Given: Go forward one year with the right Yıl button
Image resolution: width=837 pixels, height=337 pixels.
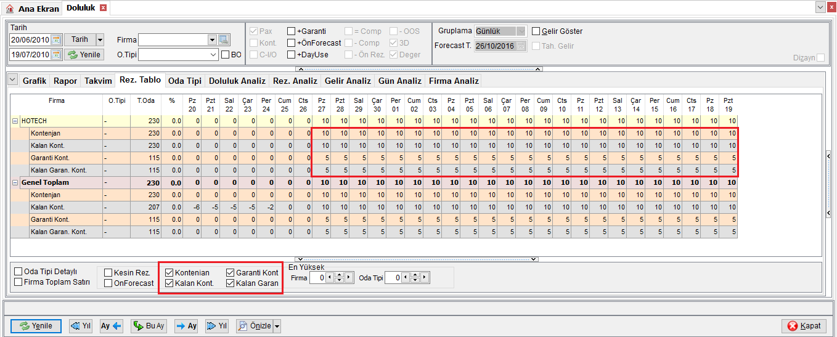Looking at the screenshot, I should [x=217, y=326].
